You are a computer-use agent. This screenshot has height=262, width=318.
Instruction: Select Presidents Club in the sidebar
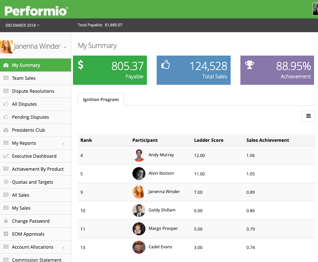point(35,130)
